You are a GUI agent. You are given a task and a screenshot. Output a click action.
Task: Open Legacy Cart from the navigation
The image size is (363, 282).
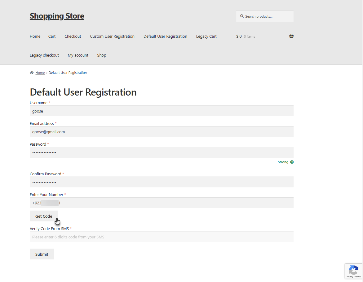pos(206,36)
